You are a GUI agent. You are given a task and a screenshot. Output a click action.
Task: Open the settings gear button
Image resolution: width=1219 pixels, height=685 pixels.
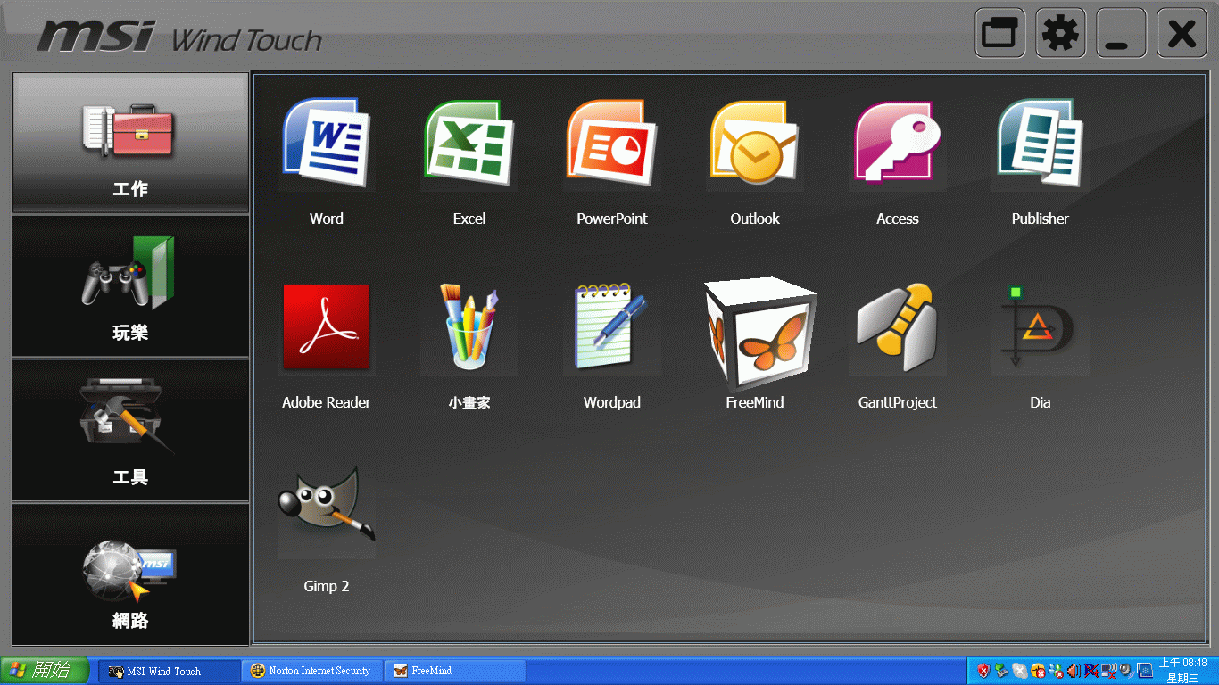tap(1060, 34)
